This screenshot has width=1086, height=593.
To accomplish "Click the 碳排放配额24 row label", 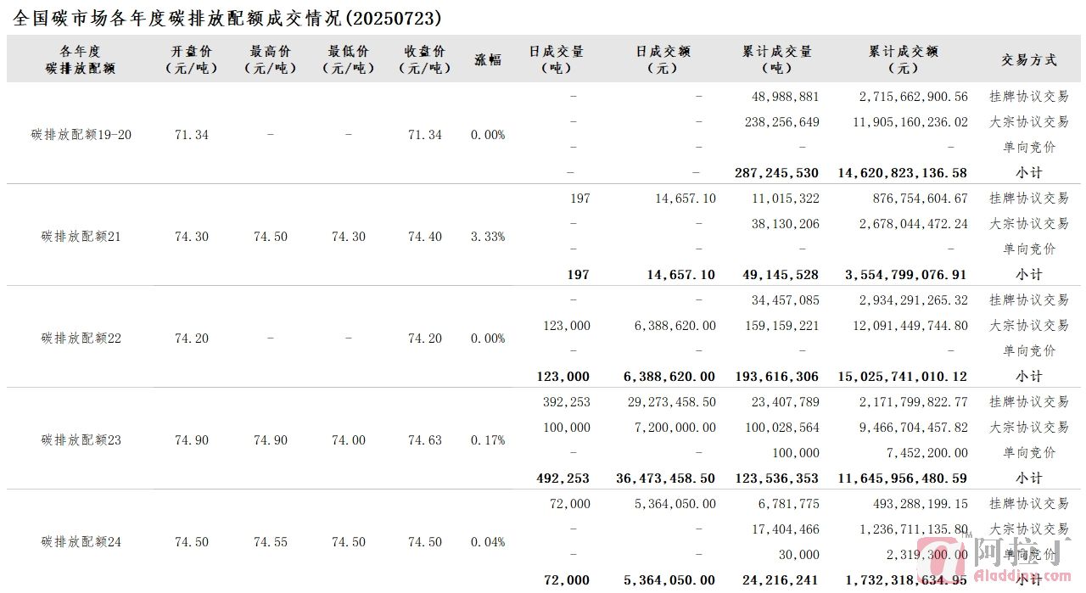I will [x=81, y=542].
